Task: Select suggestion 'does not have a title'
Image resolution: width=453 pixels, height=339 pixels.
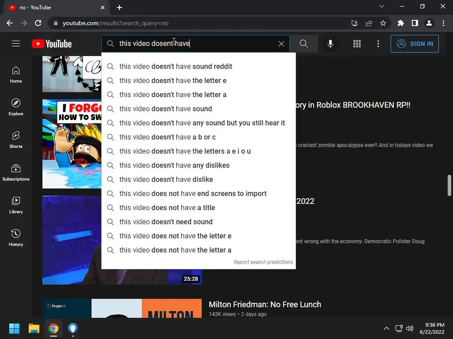Action: tap(199, 207)
